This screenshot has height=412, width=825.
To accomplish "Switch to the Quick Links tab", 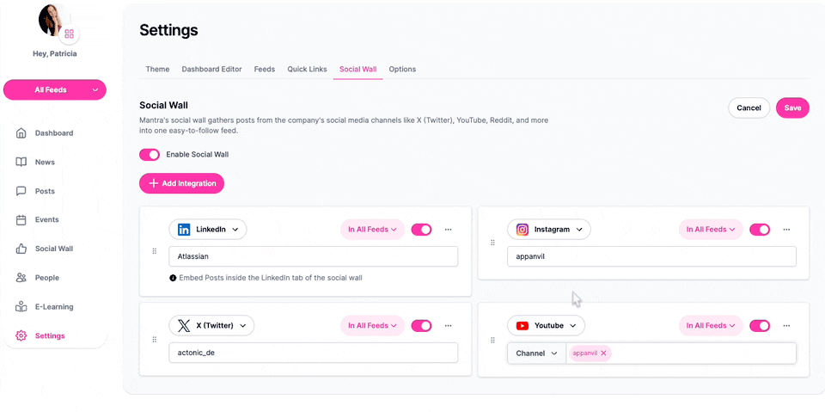I will click(307, 69).
